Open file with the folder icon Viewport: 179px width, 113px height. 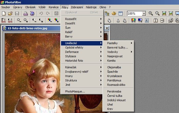(10, 14)
